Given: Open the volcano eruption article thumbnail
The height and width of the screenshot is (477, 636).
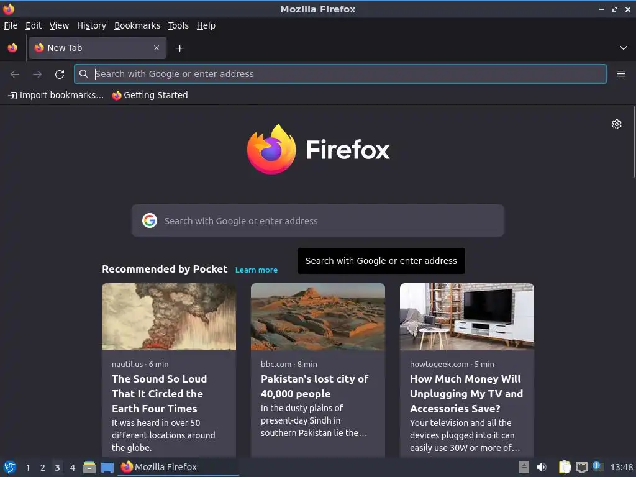Looking at the screenshot, I should (x=169, y=317).
